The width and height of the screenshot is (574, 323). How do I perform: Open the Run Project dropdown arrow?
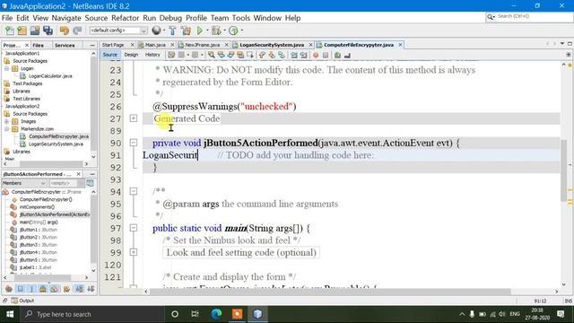(207, 31)
